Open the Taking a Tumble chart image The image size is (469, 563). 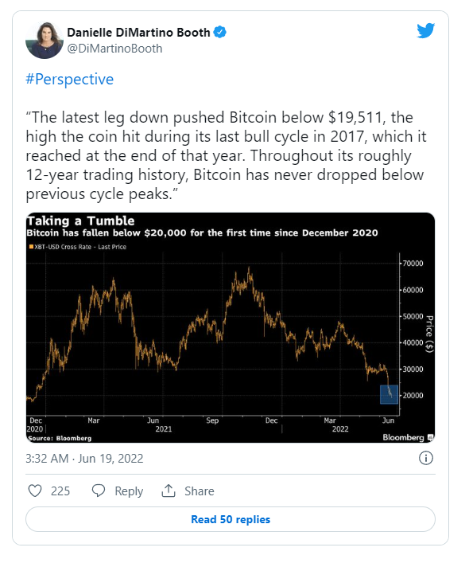[231, 327]
